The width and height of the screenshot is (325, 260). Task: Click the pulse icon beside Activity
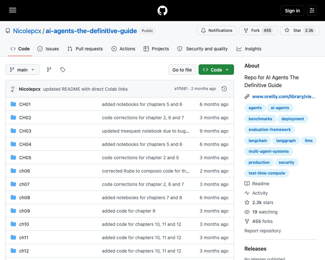[247, 193]
